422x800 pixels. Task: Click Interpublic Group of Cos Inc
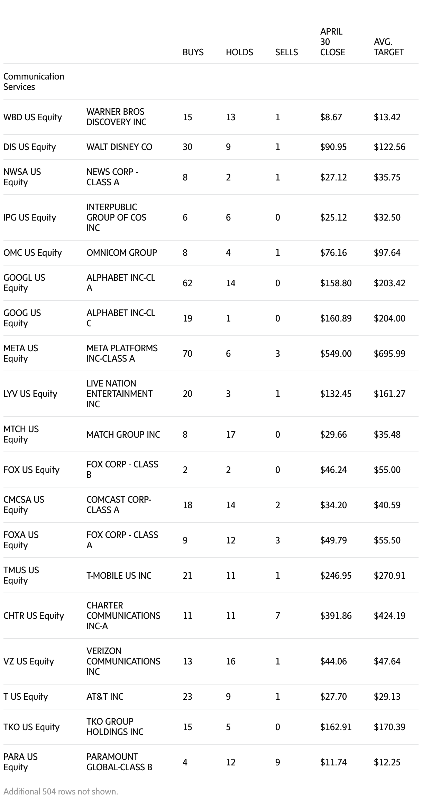point(116,217)
